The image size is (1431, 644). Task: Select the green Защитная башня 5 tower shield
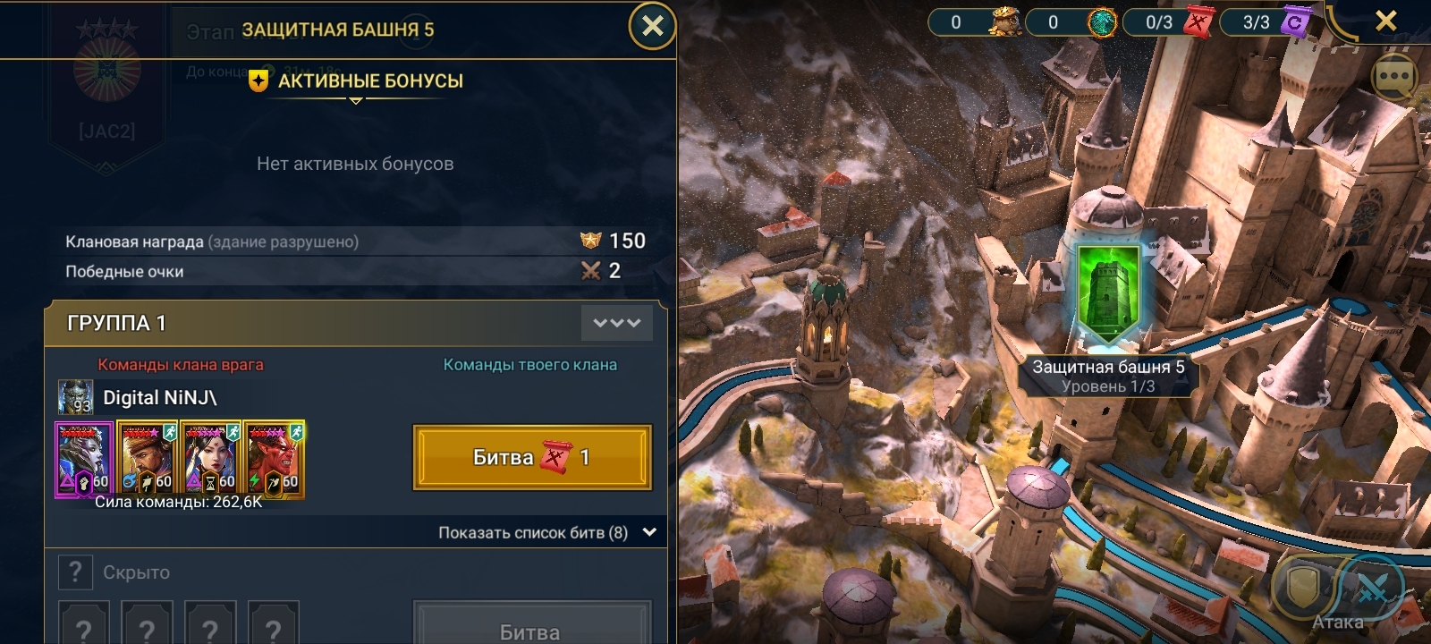[1108, 293]
